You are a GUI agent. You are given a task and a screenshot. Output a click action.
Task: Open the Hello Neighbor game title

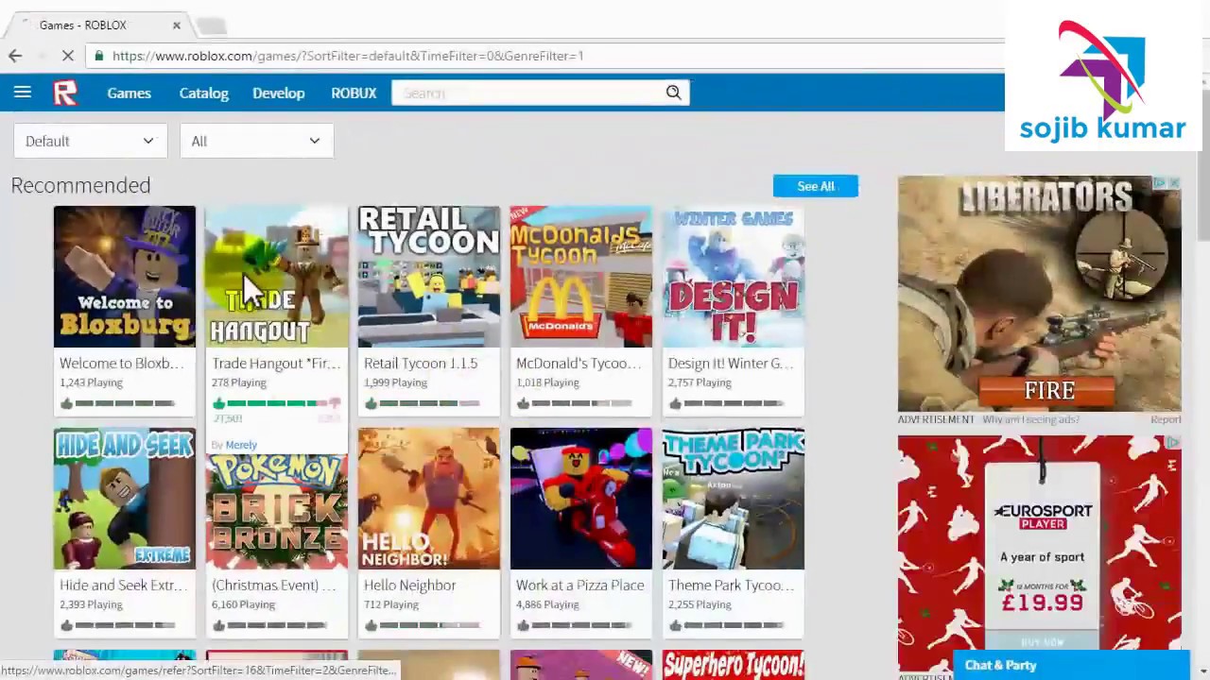click(409, 586)
